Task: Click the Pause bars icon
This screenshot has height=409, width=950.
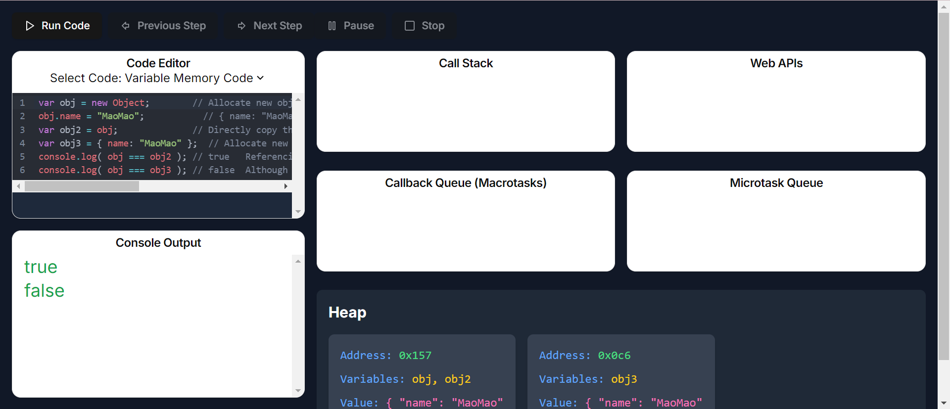Action: pyautogui.click(x=332, y=26)
